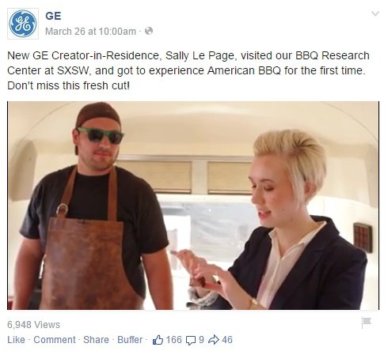The image size is (388, 351).
Task: View the 46 shares
Action: pyautogui.click(x=227, y=340)
